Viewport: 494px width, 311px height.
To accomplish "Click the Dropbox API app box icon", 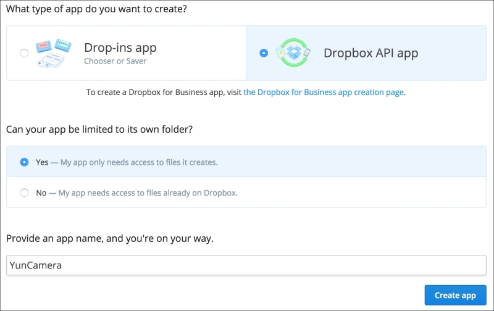I will 293,52.
